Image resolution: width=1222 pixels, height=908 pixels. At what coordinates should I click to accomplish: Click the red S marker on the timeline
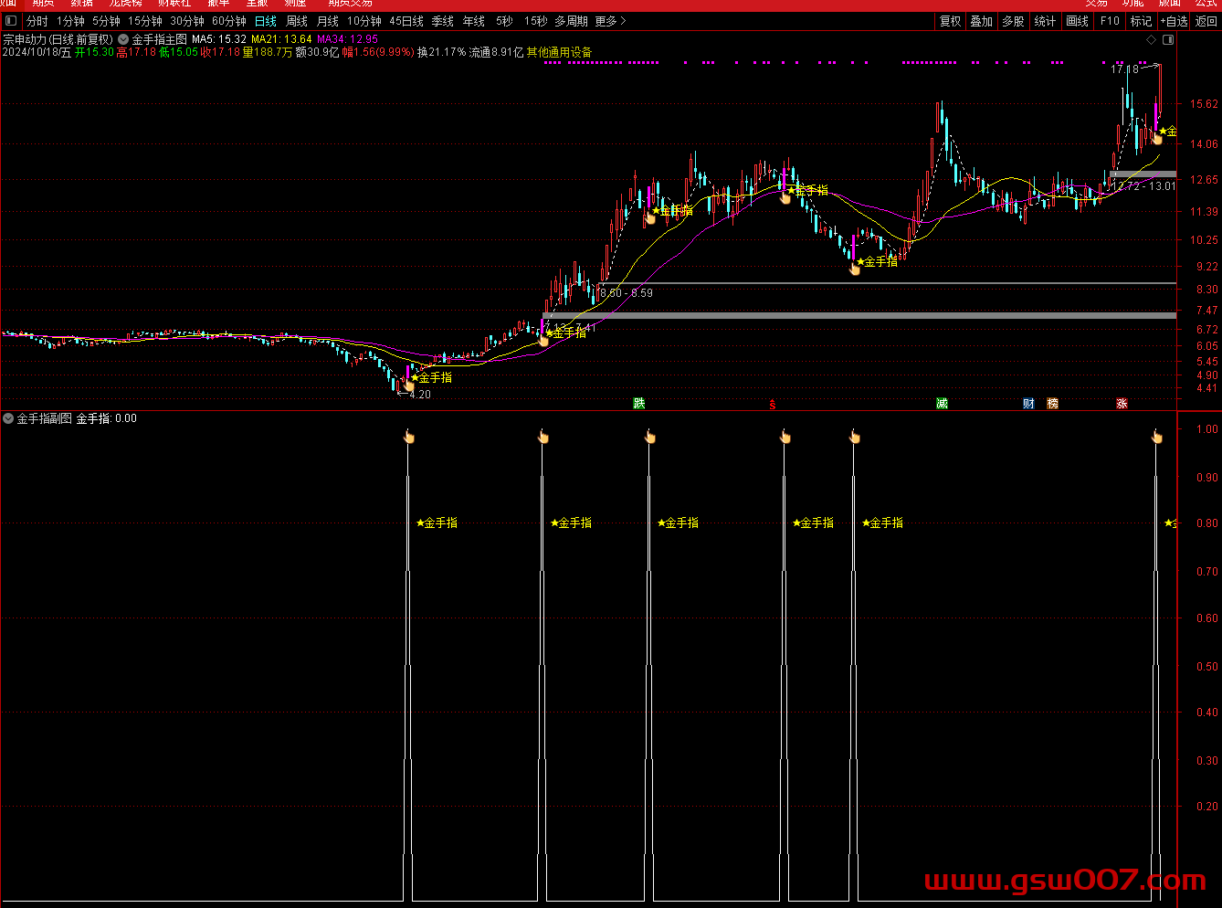tap(773, 404)
